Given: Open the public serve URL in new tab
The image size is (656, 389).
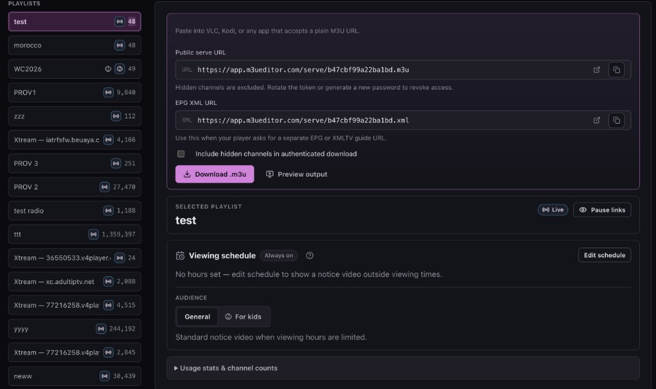Looking at the screenshot, I should pos(596,70).
